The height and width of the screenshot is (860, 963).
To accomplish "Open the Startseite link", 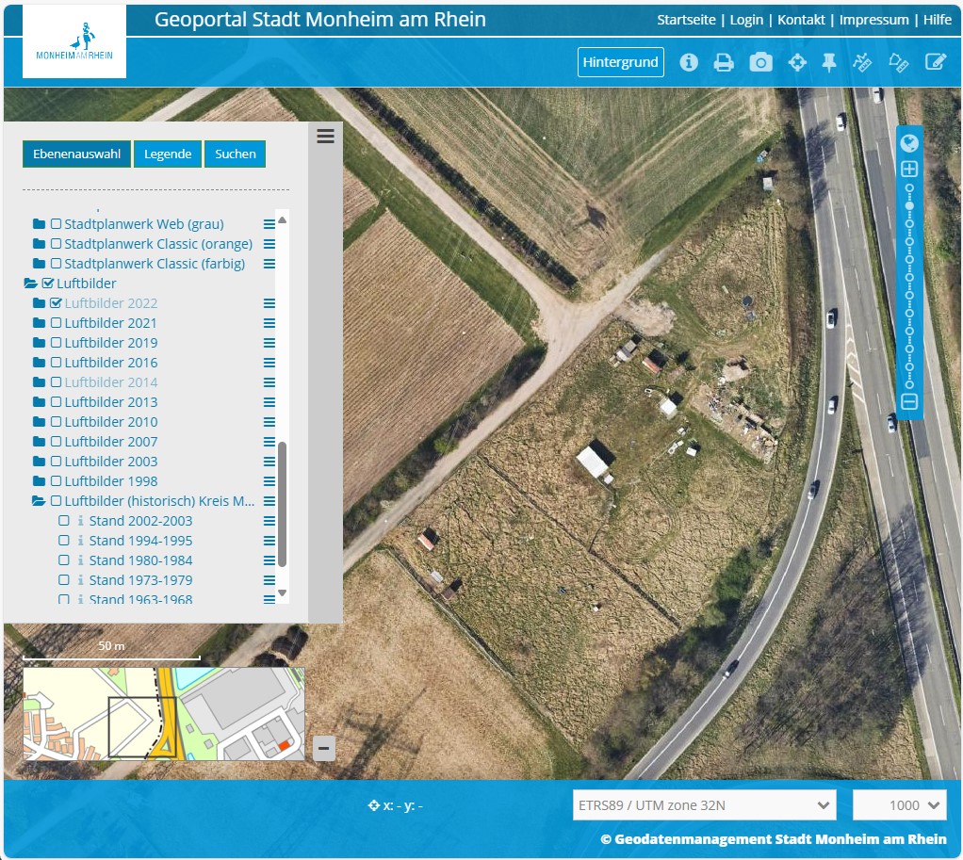I will pos(686,20).
